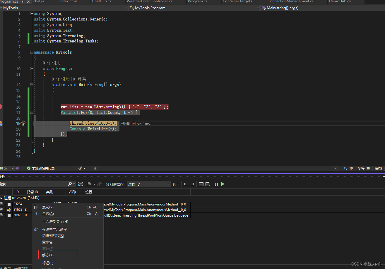Open the 列 columns dropdown
Viewport: 385px width, 269px height.
click(x=176, y=184)
